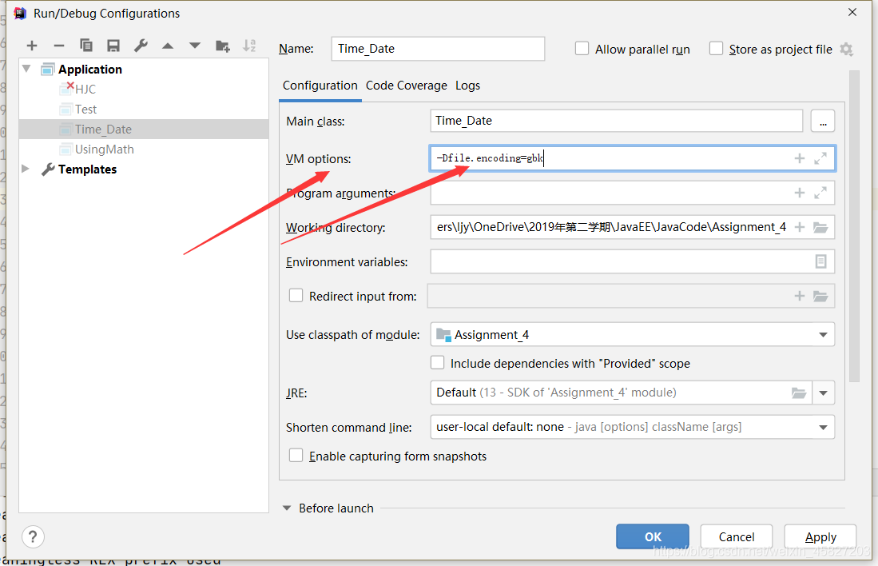Expand the VM options field editor
This screenshot has width=878, height=566.
click(820, 157)
